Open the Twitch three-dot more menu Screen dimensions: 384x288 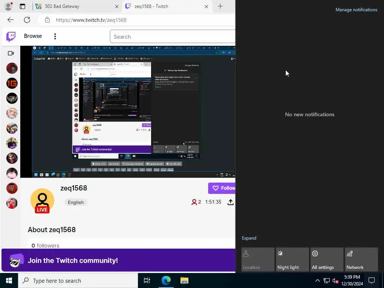tap(55, 36)
